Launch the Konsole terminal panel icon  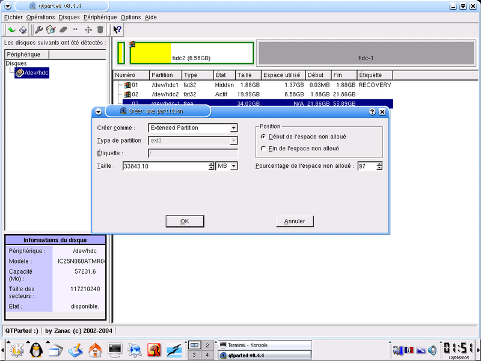115,350
